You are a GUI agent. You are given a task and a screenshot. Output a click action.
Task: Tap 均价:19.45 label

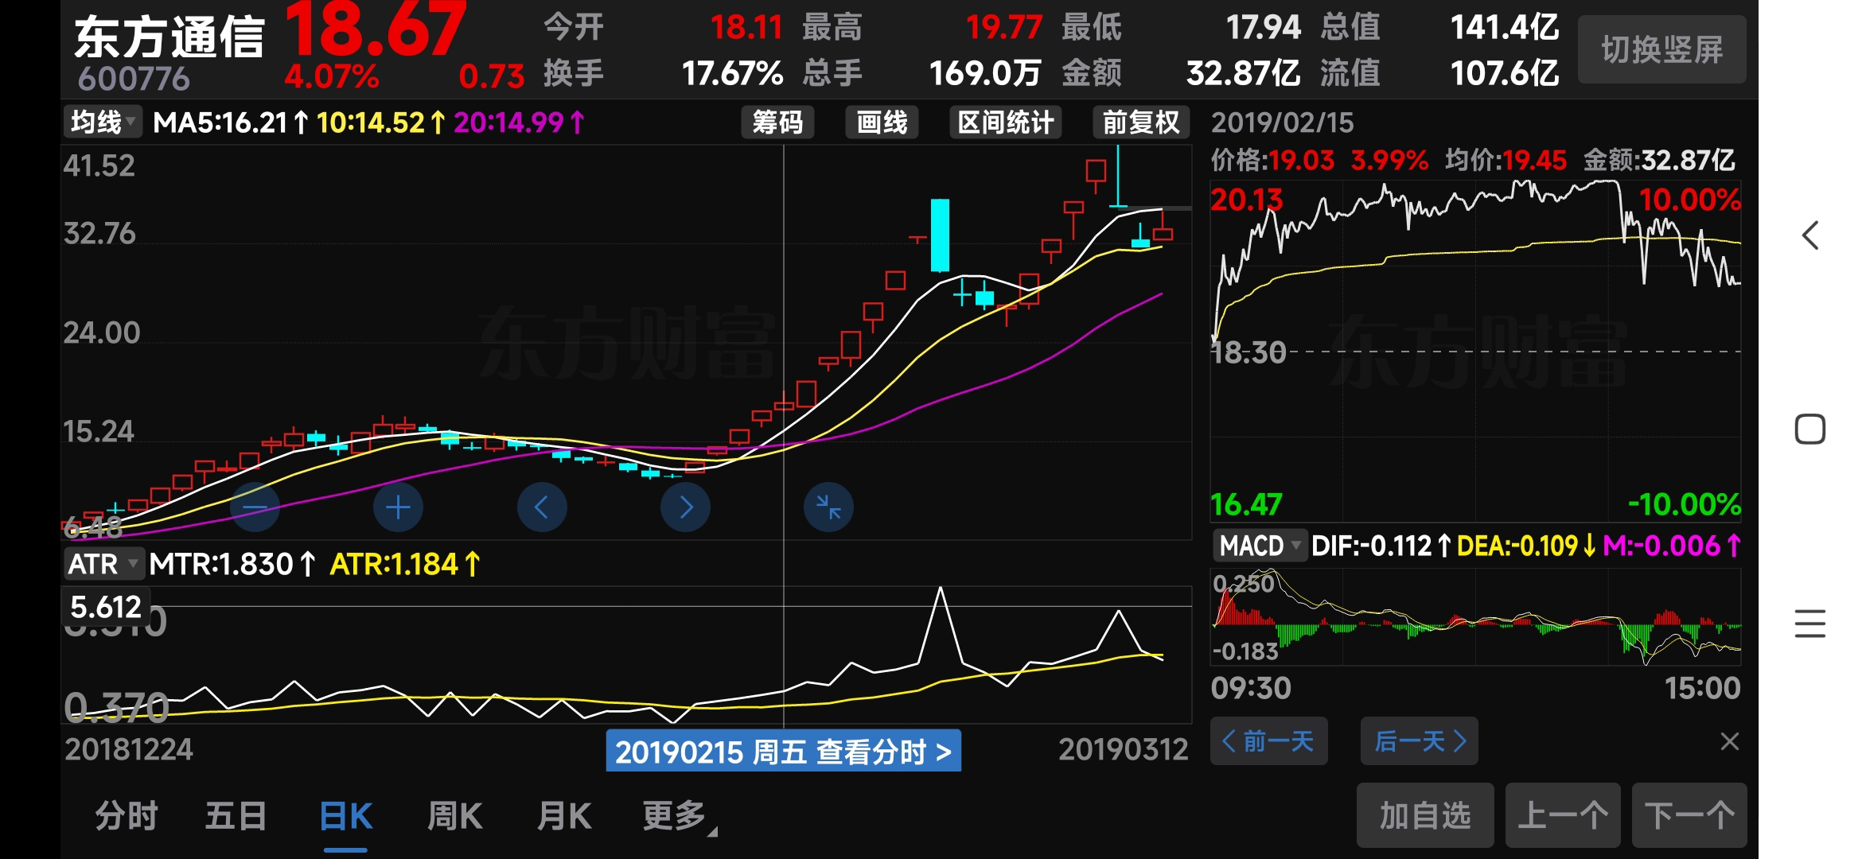tap(1506, 160)
